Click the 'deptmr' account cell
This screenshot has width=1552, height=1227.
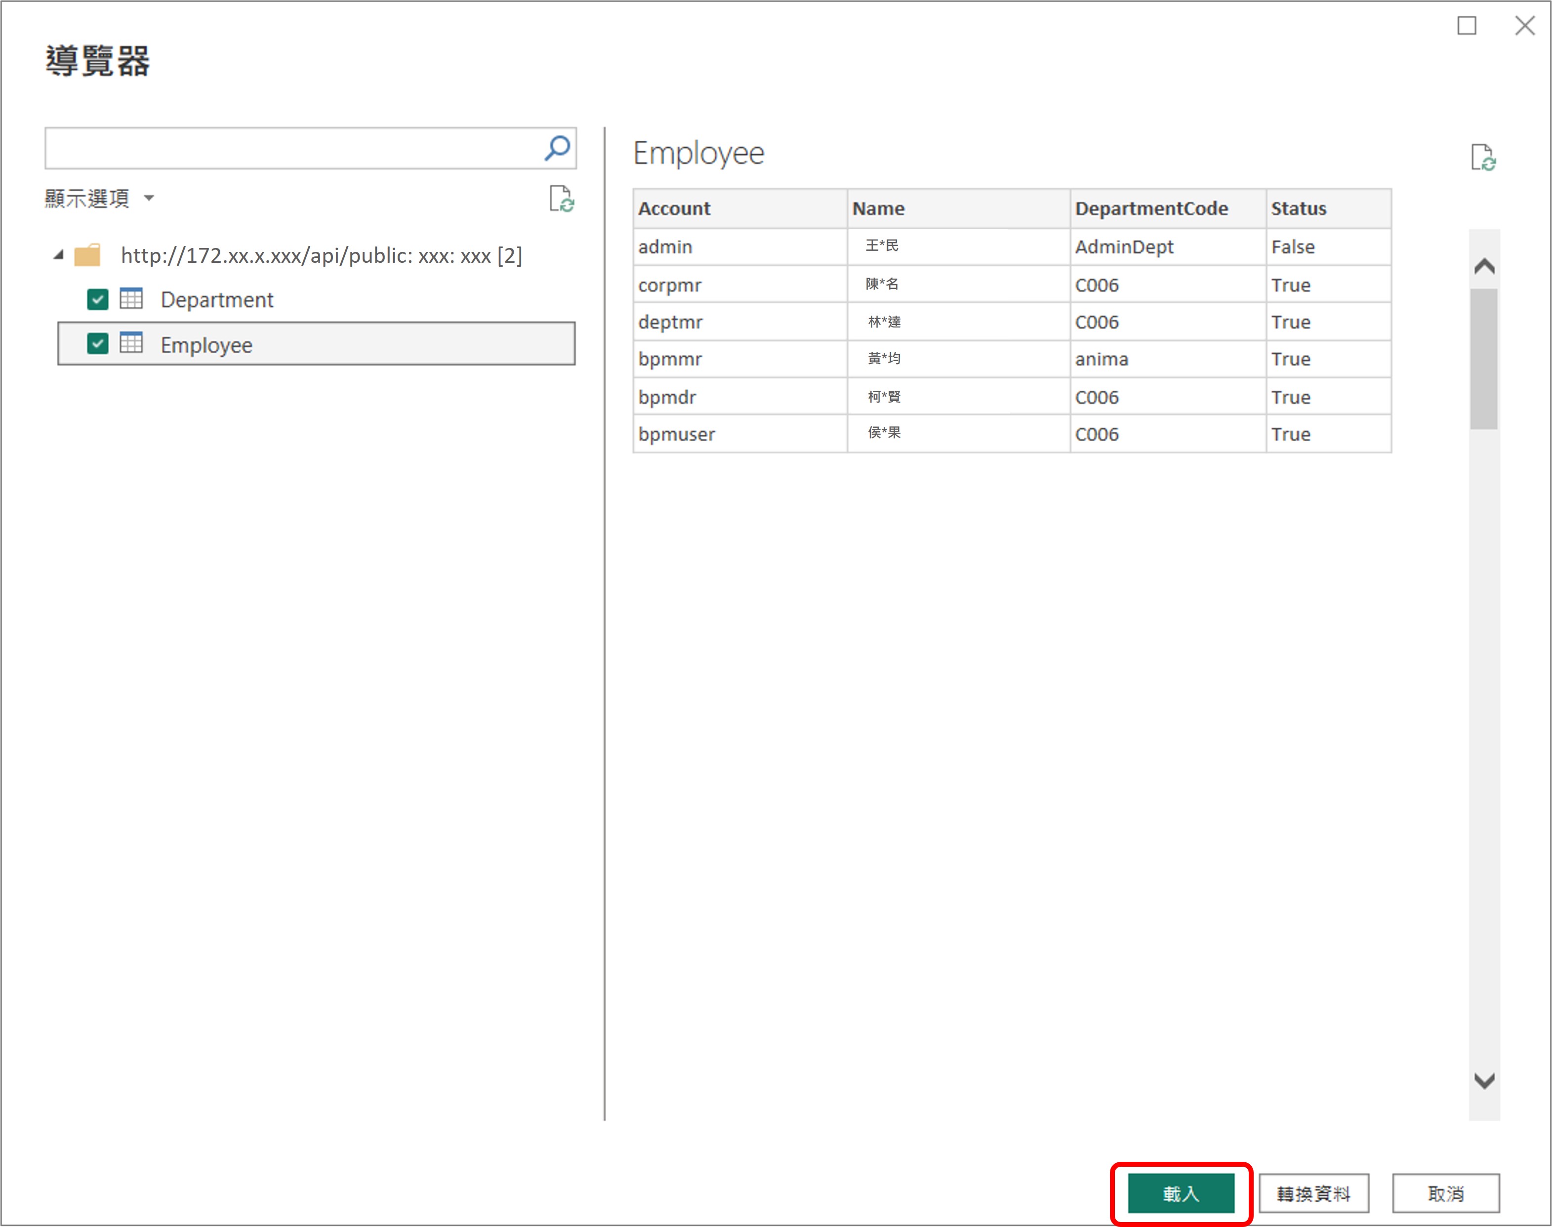(740, 322)
